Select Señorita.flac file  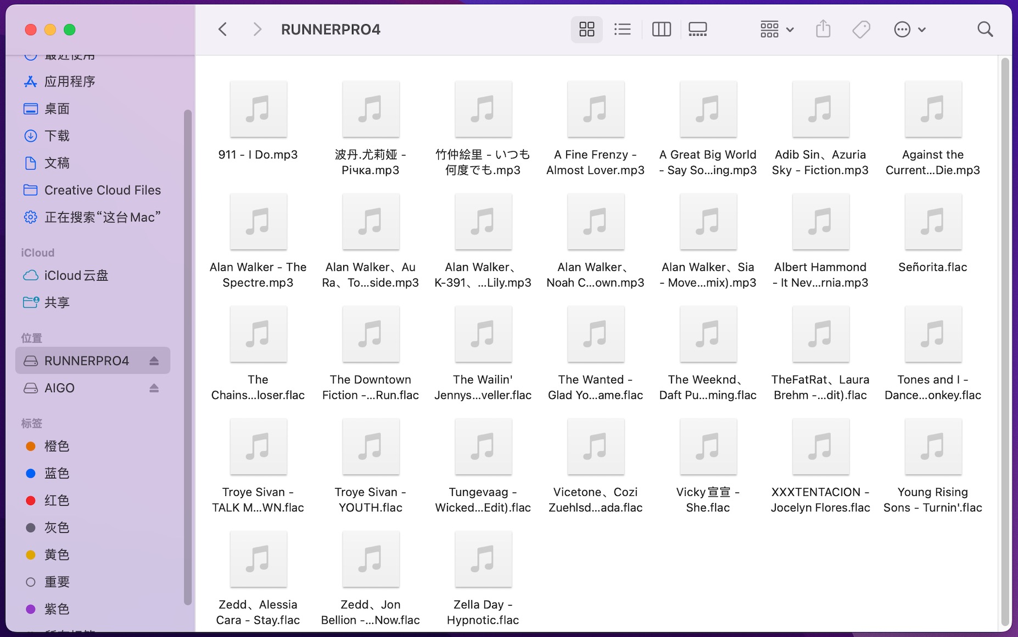pos(933,234)
